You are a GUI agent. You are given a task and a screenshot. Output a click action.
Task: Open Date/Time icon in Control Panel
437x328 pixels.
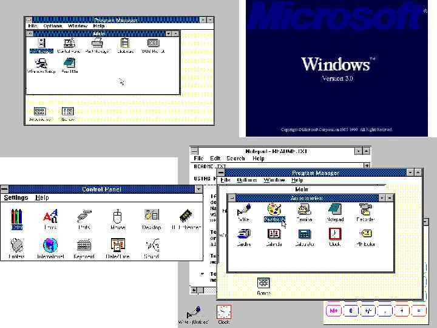click(118, 248)
